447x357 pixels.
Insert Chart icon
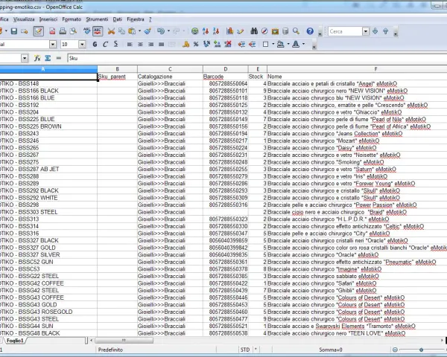229,31
